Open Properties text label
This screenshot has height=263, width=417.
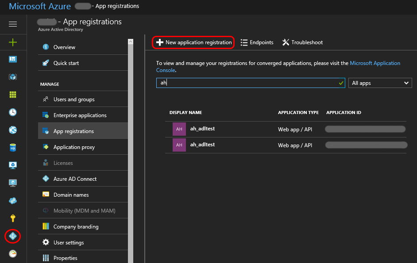pos(66,258)
